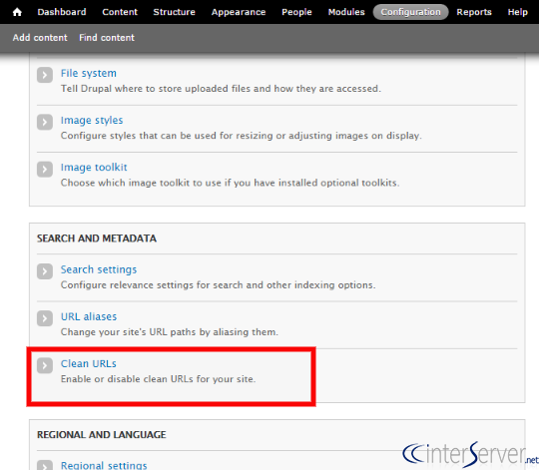Open the Image toolkit link
539x470 pixels.
(x=94, y=168)
